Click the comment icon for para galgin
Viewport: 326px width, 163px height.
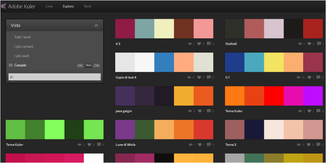(209, 111)
